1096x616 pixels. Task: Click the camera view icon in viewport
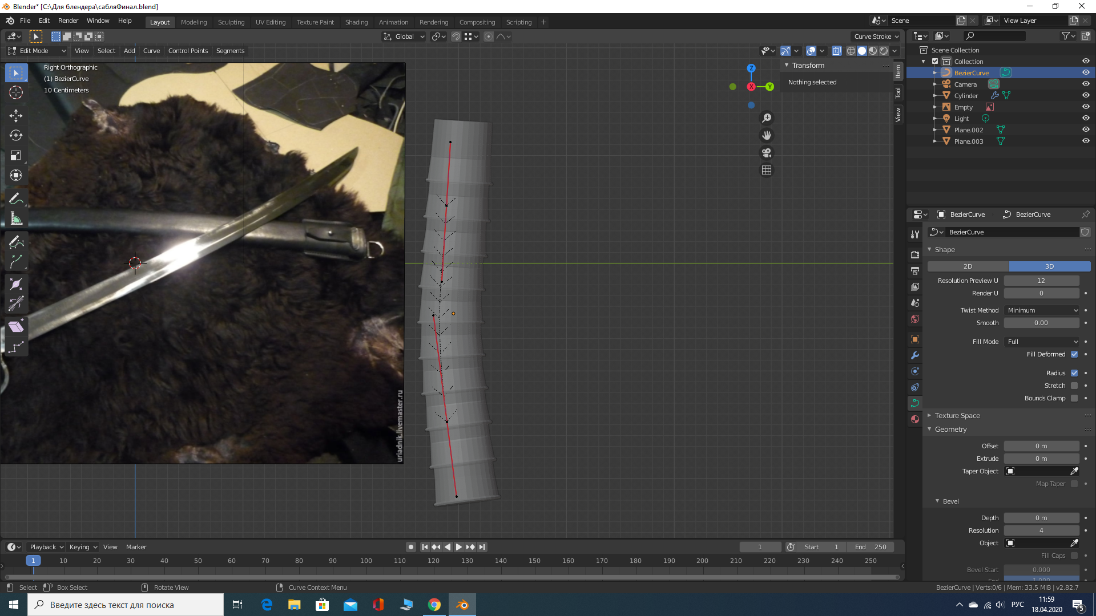767,153
